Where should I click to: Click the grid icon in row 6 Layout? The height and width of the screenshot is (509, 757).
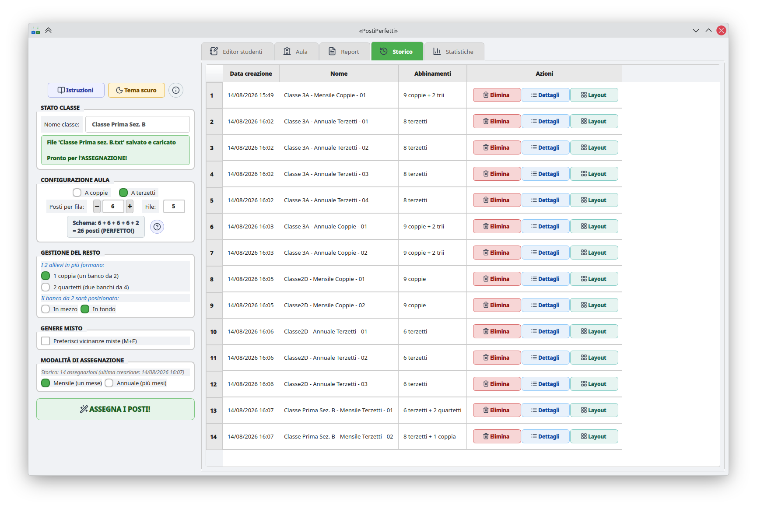coord(584,226)
